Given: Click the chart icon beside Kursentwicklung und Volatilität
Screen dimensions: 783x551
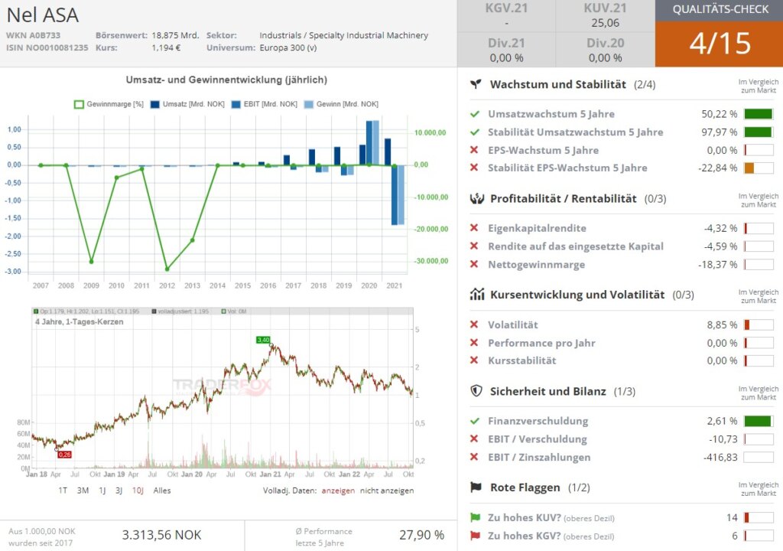Looking at the screenshot, I should click(477, 295).
